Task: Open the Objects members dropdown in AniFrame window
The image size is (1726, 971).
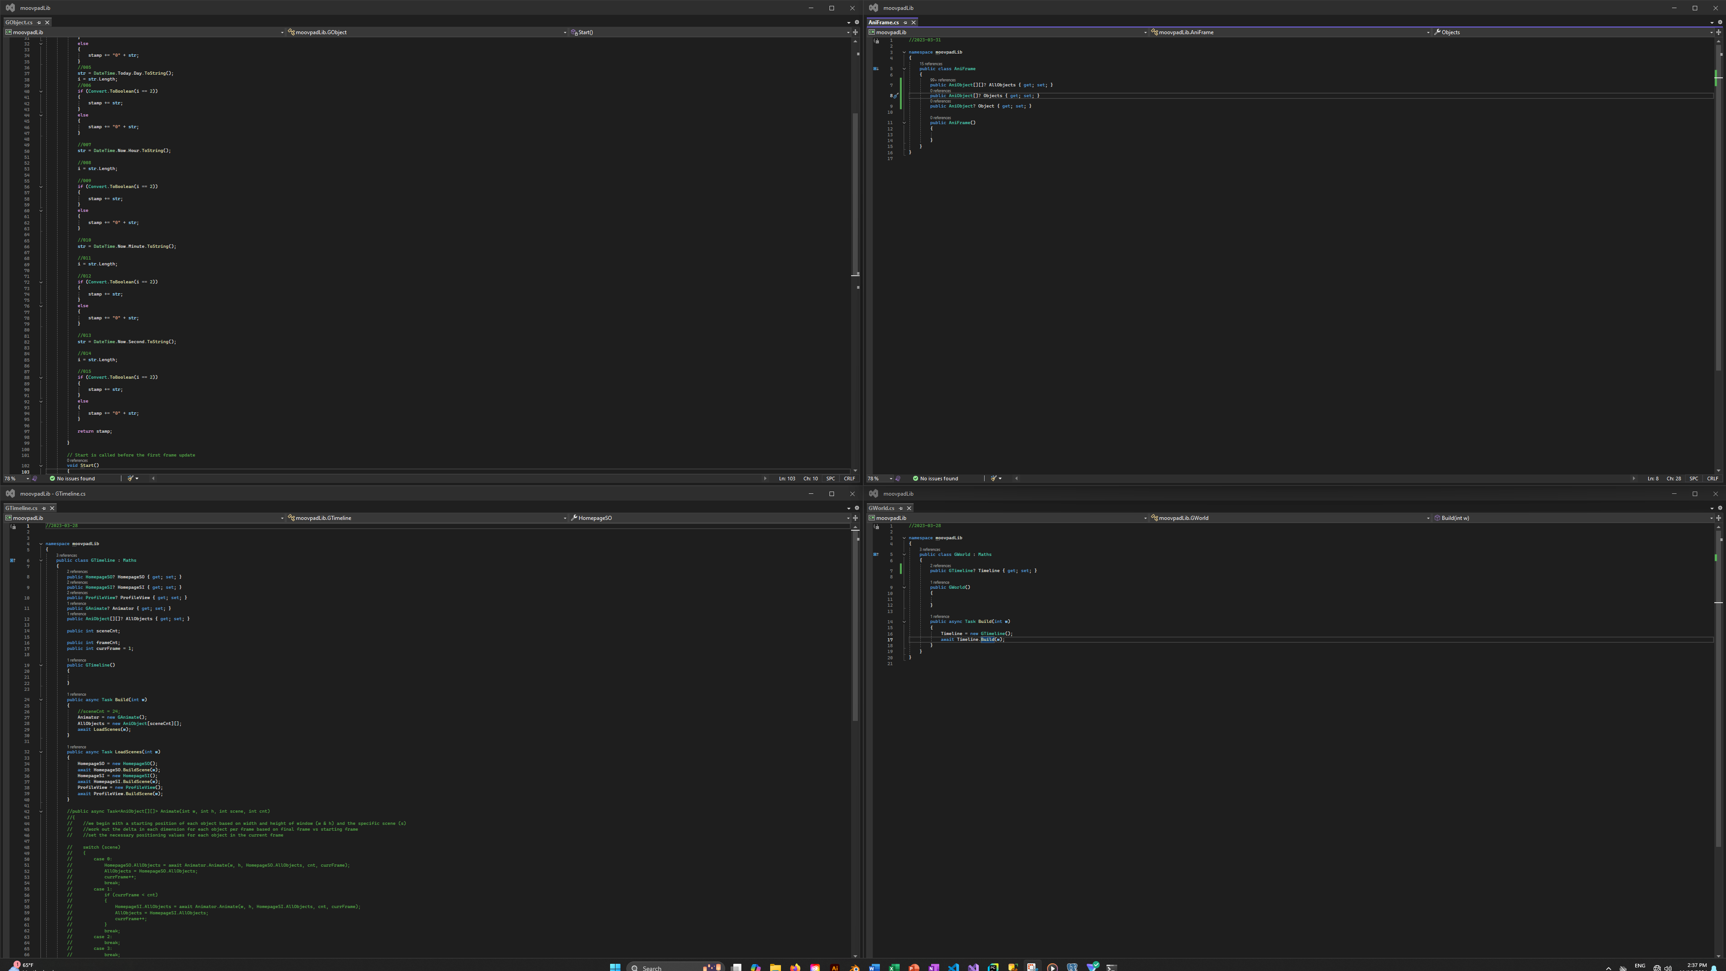Action: point(1573,32)
